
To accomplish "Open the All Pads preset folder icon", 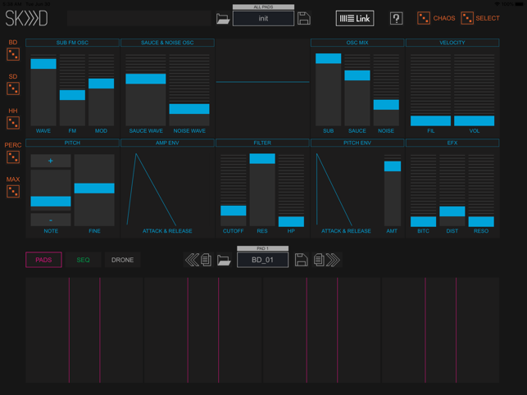I will (223, 19).
